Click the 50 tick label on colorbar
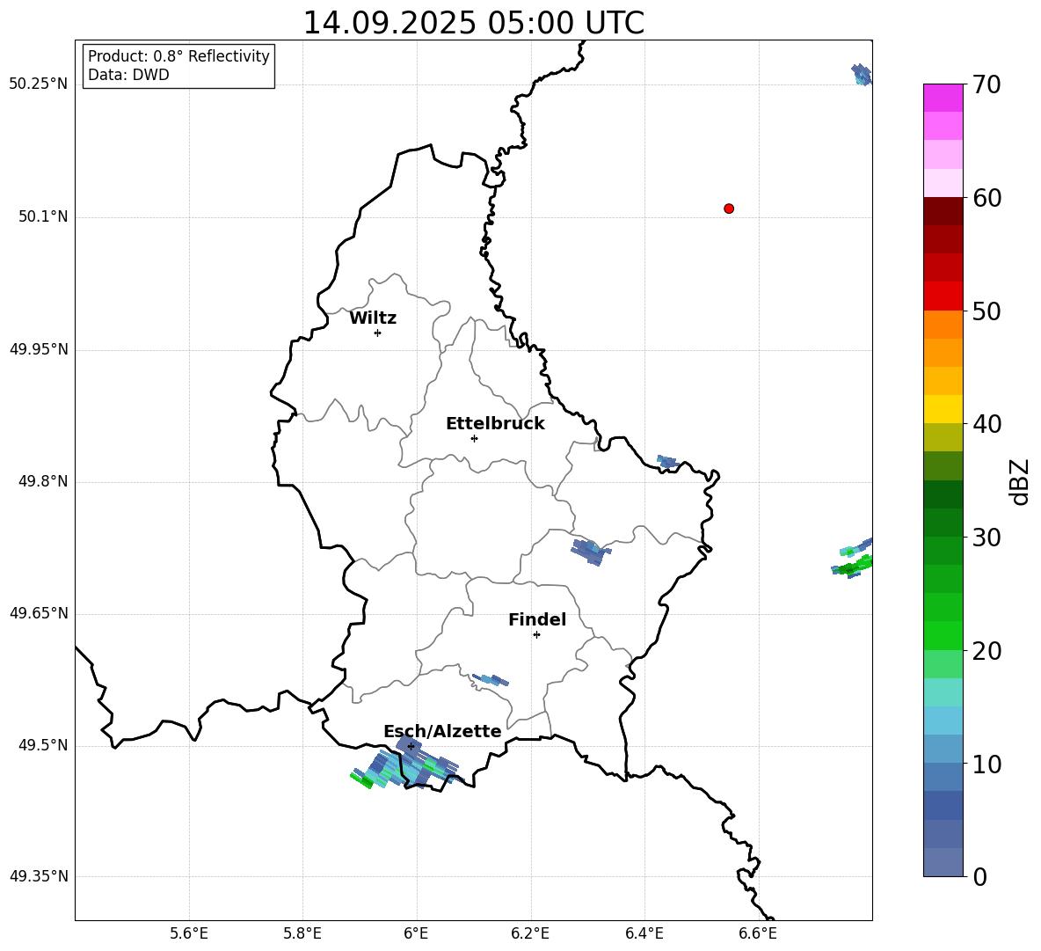Image resolution: width=1041 pixels, height=951 pixels. coord(986,311)
